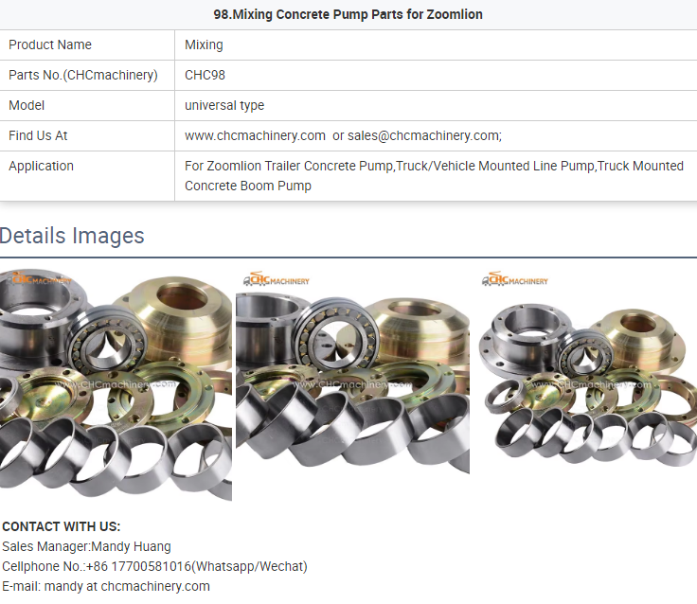Click the CHC Machinery logo on the middle image

[x=276, y=279]
